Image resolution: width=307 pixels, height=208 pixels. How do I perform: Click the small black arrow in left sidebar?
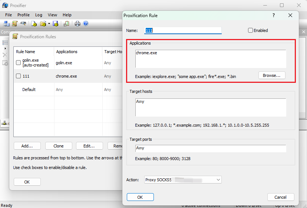click(5, 48)
